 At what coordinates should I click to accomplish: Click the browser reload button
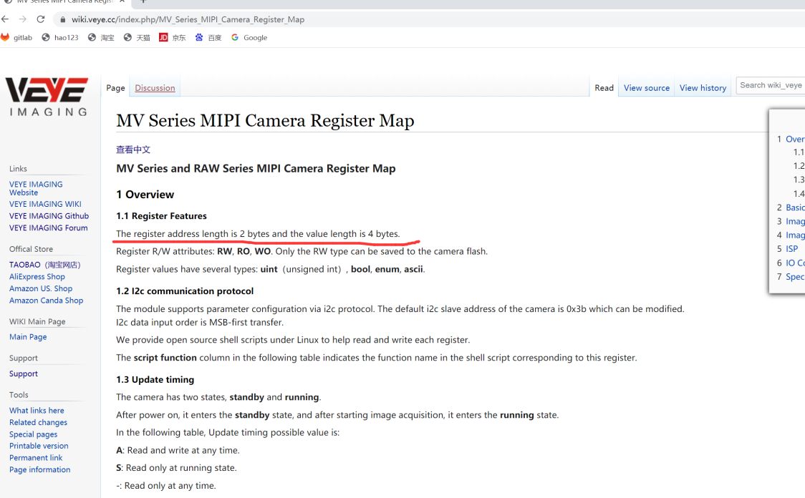pyautogui.click(x=41, y=19)
